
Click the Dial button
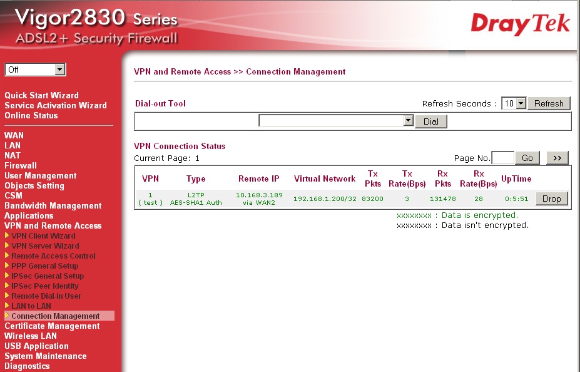[431, 121]
